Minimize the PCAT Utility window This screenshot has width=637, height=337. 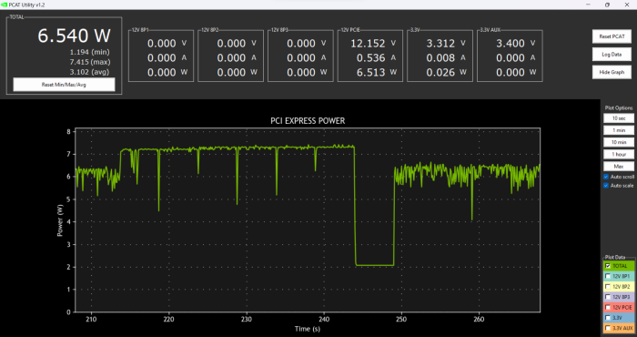click(x=588, y=5)
